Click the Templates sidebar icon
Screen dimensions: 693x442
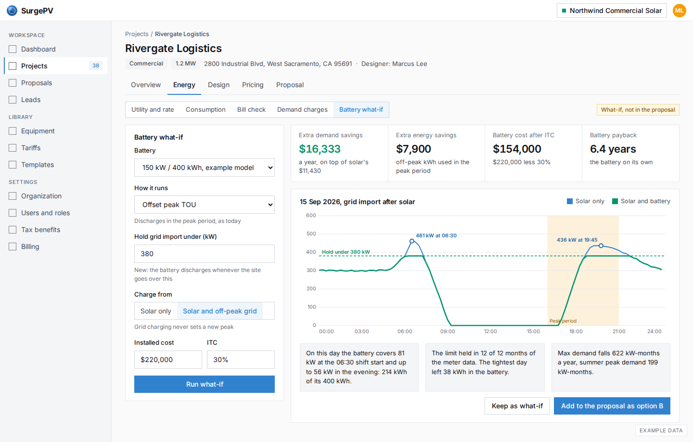pyautogui.click(x=13, y=165)
